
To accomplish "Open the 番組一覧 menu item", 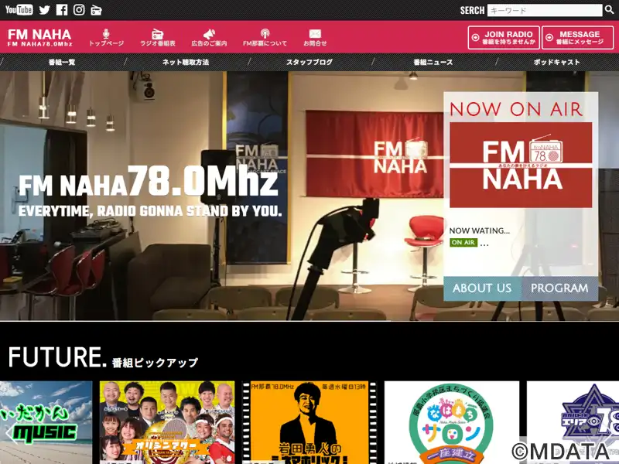I will click(62, 62).
